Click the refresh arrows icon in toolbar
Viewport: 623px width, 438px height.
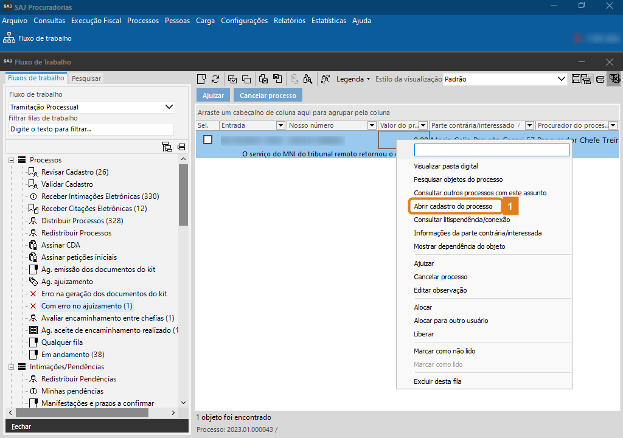pyautogui.click(x=215, y=79)
